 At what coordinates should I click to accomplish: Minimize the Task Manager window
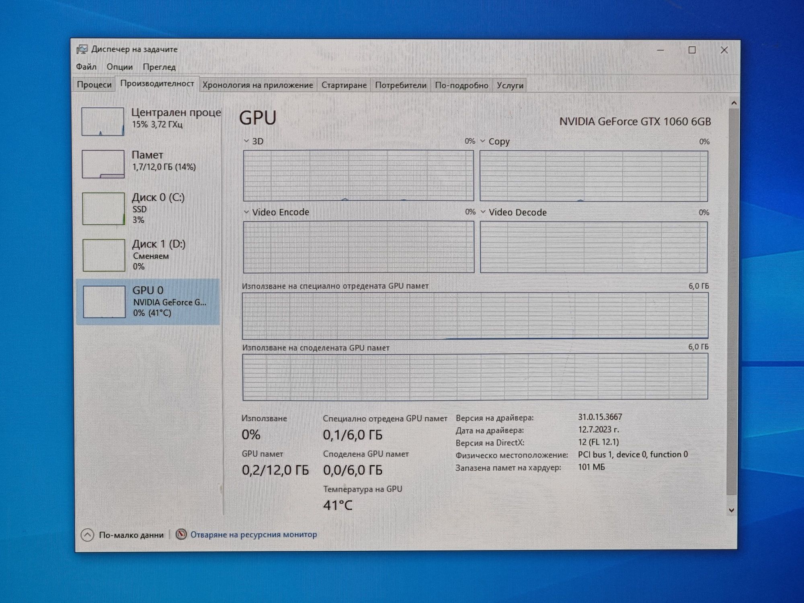coord(660,50)
